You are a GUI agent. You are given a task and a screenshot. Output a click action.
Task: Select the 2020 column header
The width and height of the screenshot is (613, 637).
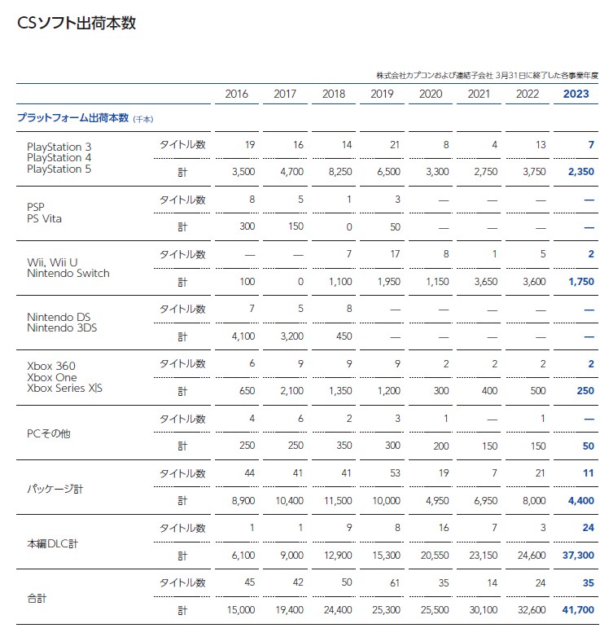[x=431, y=94]
